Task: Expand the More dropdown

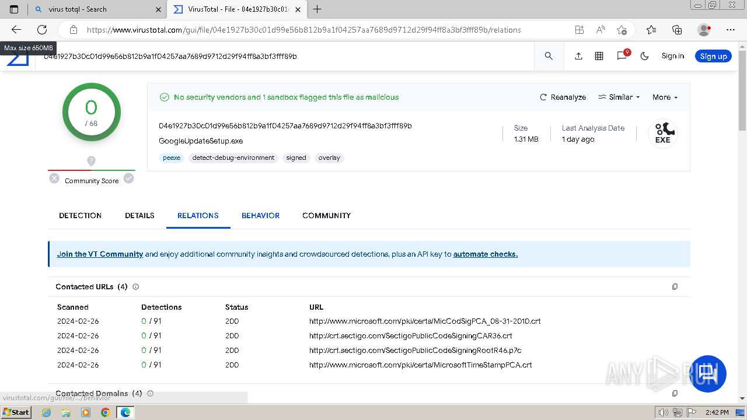Action: coord(665,97)
